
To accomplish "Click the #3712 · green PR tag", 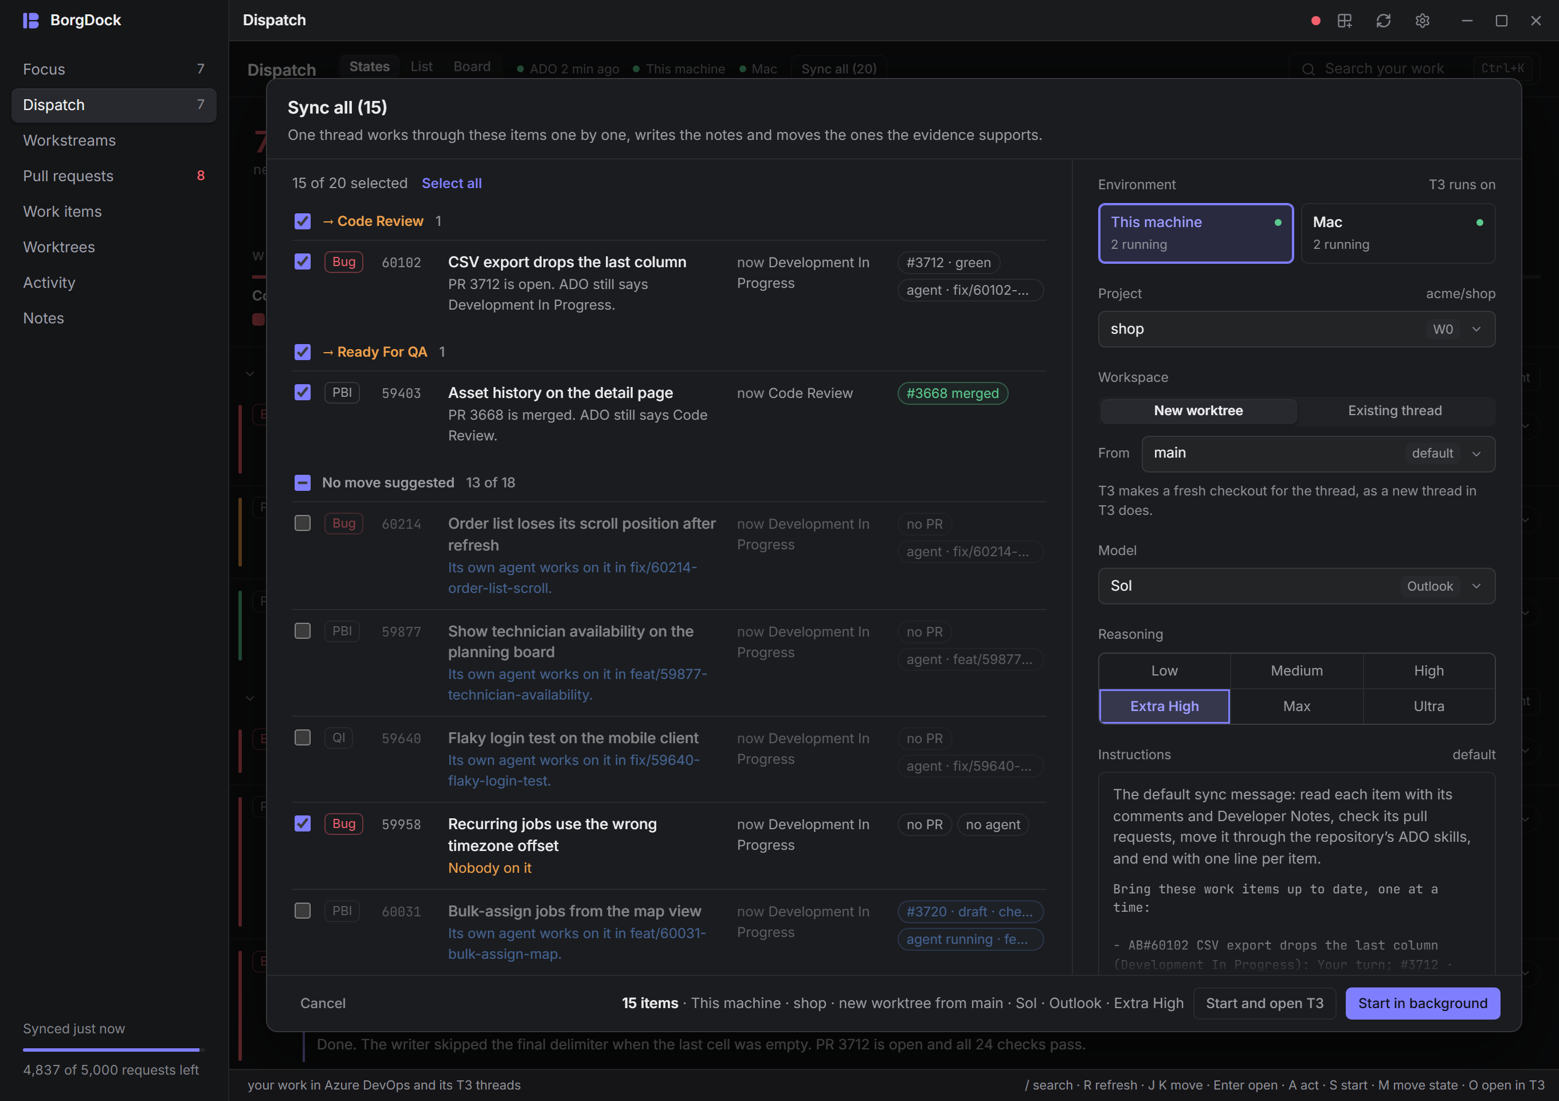I will pyautogui.click(x=949, y=263).
